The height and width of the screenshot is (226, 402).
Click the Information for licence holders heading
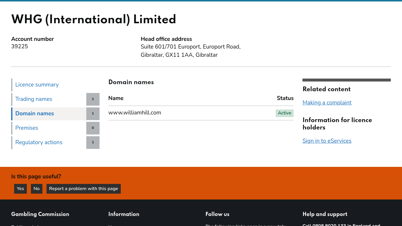pyautogui.click(x=337, y=124)
